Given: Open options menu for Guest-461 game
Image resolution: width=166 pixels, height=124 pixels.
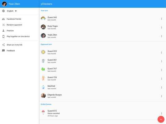Looking at the screenshot, I should (x=161, y=61).
